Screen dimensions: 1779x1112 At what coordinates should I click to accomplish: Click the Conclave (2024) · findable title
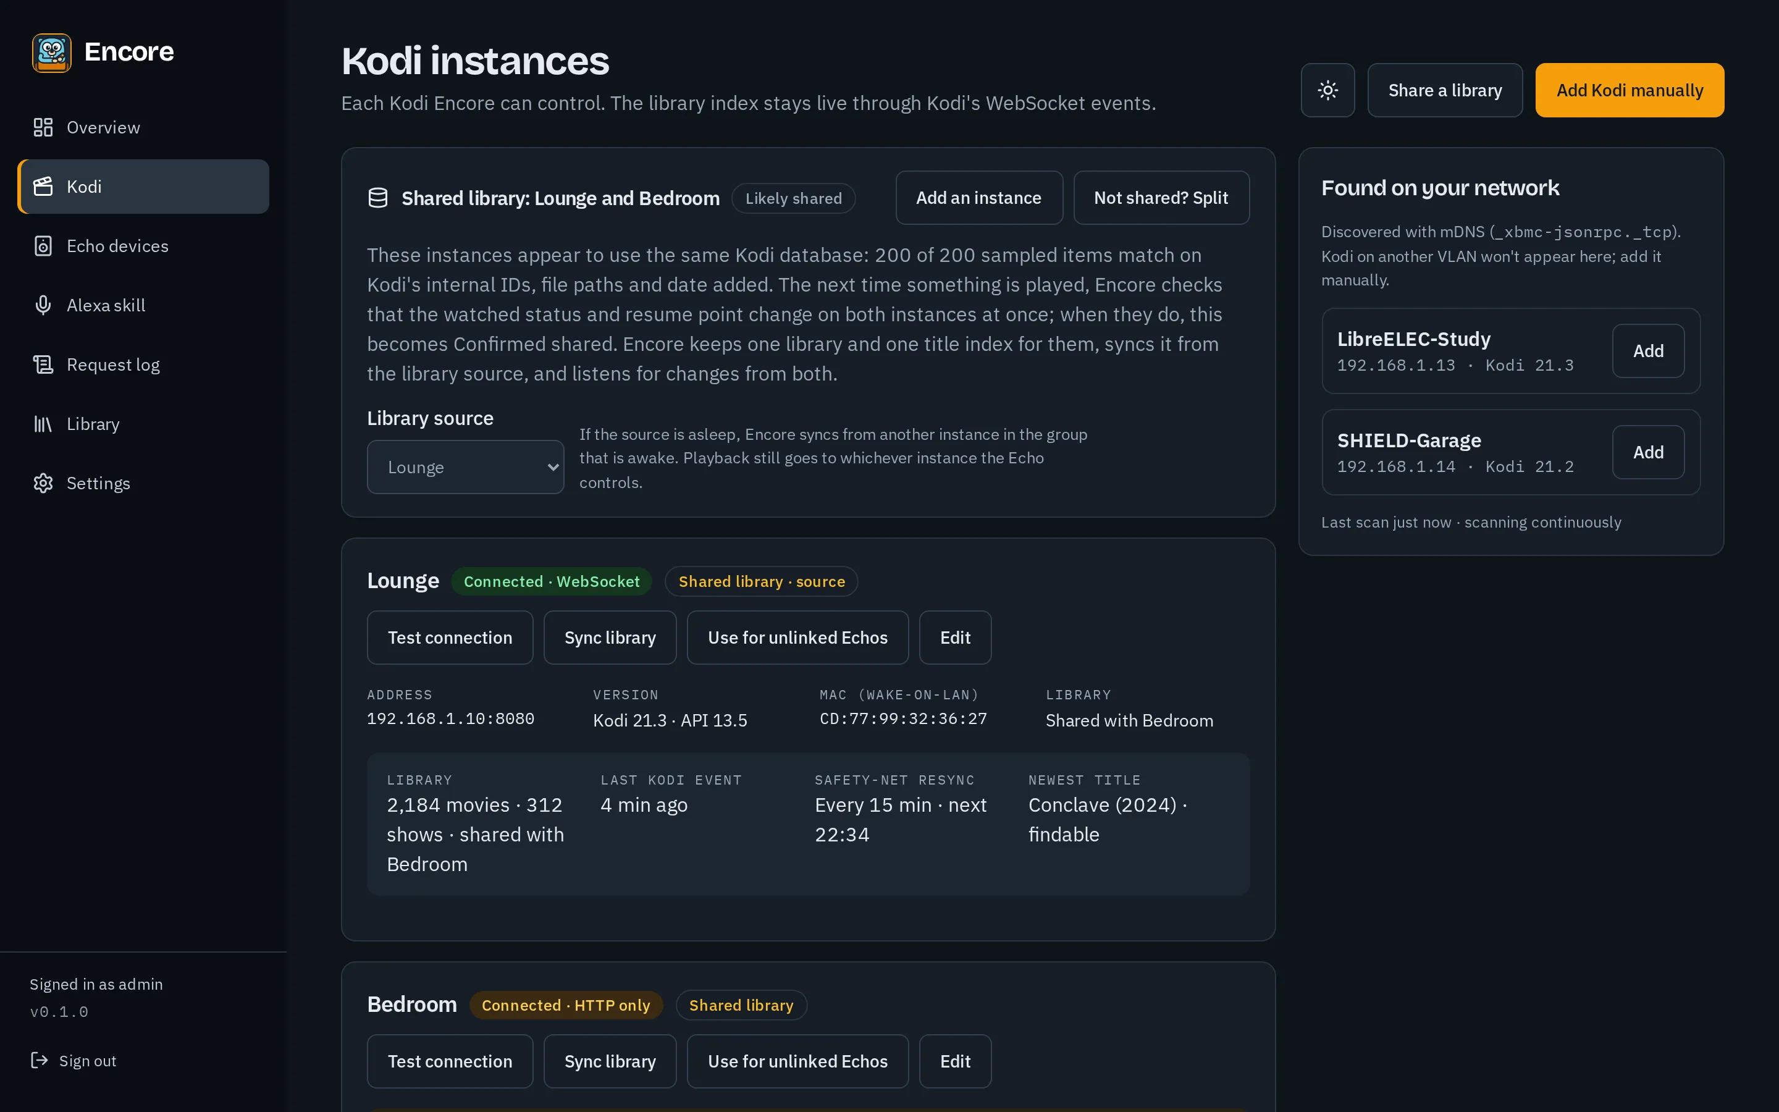click(x=1108, y=820)
